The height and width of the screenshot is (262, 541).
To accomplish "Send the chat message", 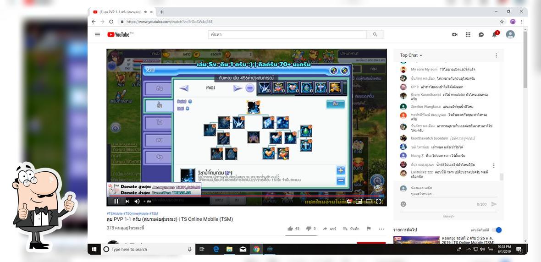I will pos(494,204).
